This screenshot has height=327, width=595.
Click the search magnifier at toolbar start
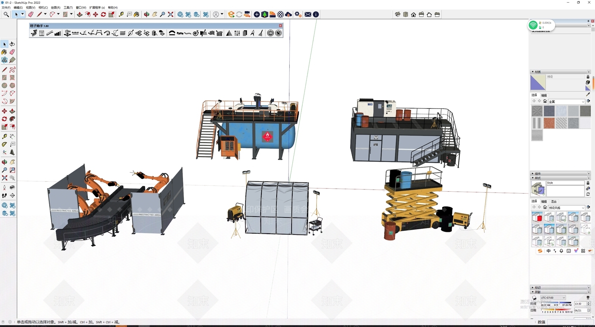click(x=6, y=14)
